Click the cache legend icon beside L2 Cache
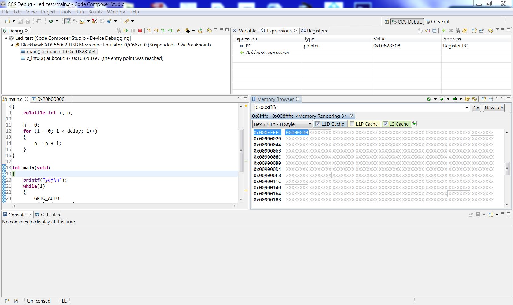The width and height of the screenshot is (513, 305). (x=415, y=124)
